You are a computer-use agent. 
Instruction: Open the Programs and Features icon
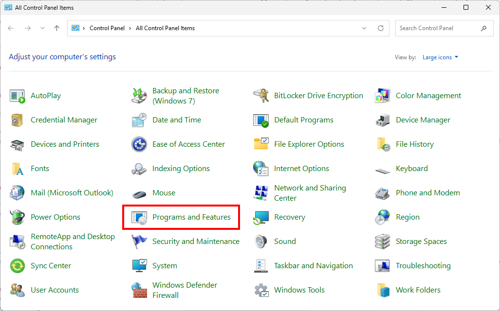pyautogui.click(x=139, y=217)
